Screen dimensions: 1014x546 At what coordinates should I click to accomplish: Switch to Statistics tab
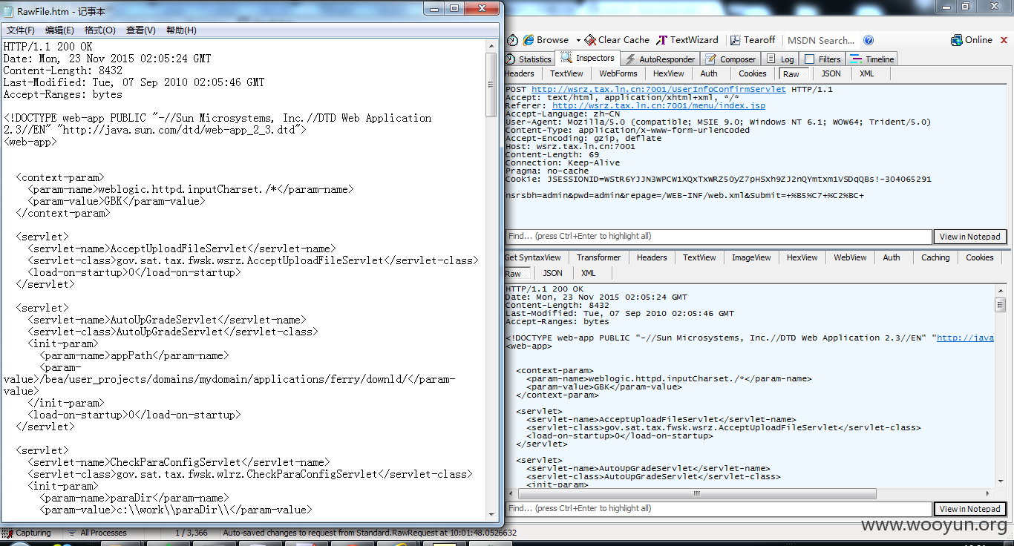[529, 59]
